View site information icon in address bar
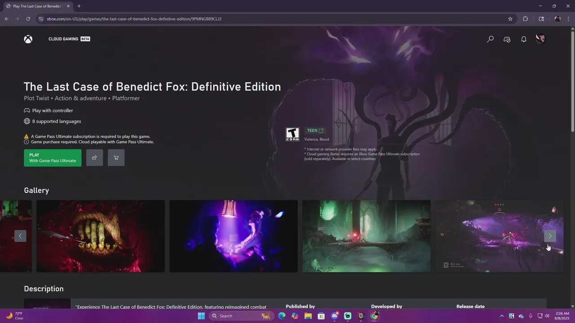Image resolution: width=575 pixels, height=323 pixels. (x=41, y=19)
